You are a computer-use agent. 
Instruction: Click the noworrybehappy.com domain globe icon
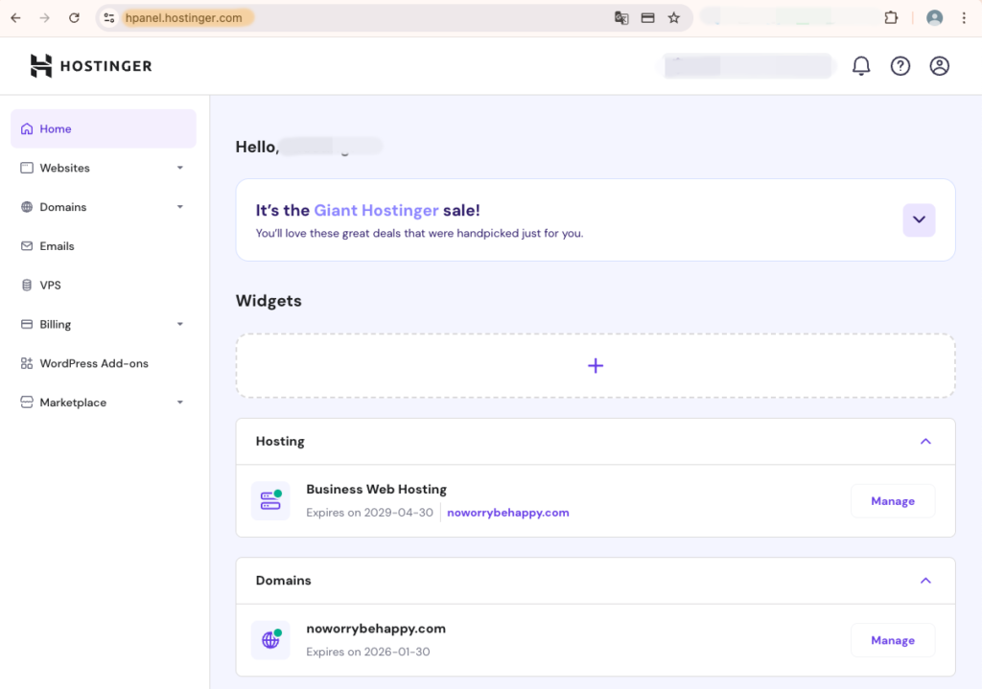[270, 640]
